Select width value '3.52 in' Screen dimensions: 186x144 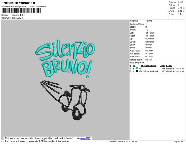(181, 11)
